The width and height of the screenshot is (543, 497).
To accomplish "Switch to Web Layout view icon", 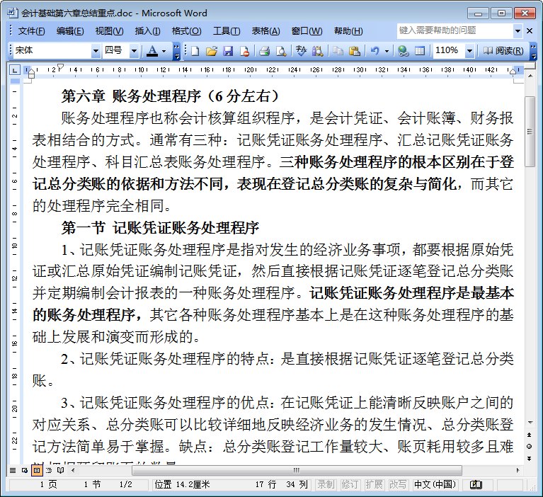I will pyautogui.click(x=25, y=470).
